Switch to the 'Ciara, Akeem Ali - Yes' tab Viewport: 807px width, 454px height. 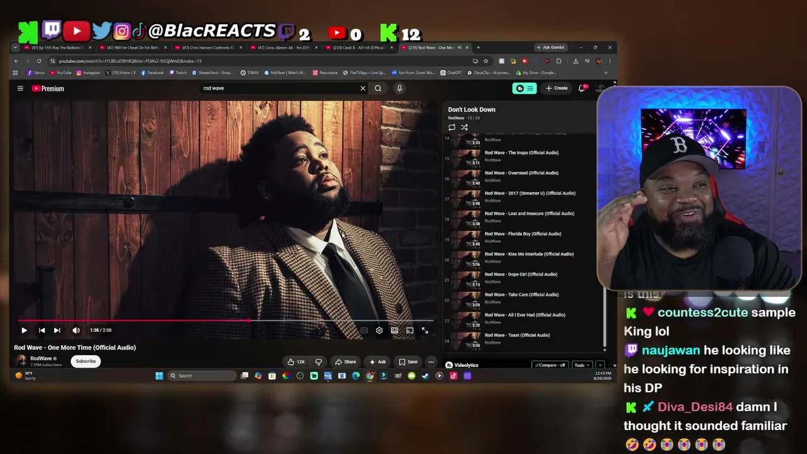click(x=282, y=48)
